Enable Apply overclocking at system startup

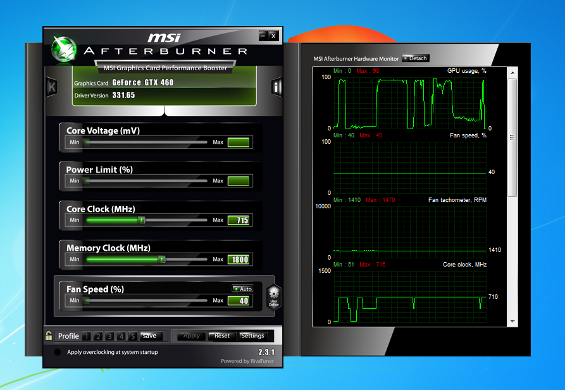pos(58,353)
